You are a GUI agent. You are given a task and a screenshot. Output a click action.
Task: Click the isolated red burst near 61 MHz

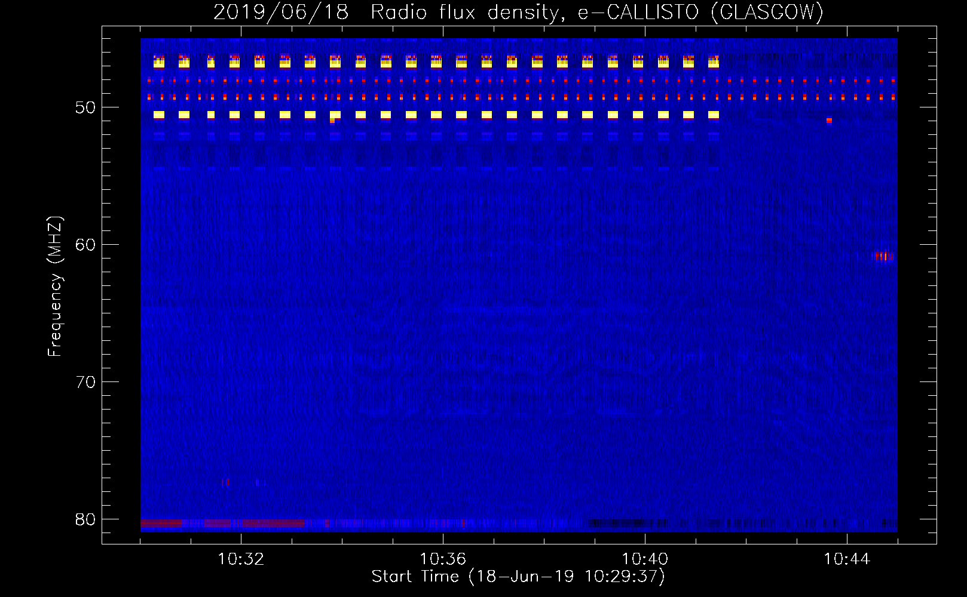pos(884,257)
